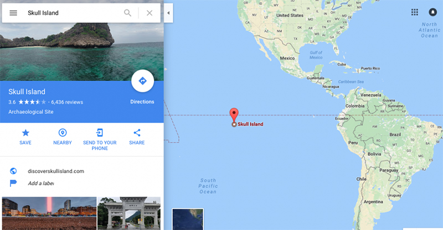View Google account notifications bell
The height and width of the screenshot is (230, 443).
point(432,12)
